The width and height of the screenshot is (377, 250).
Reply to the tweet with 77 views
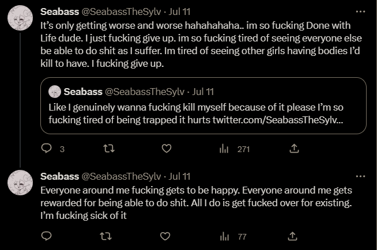[x=47, y=236]
